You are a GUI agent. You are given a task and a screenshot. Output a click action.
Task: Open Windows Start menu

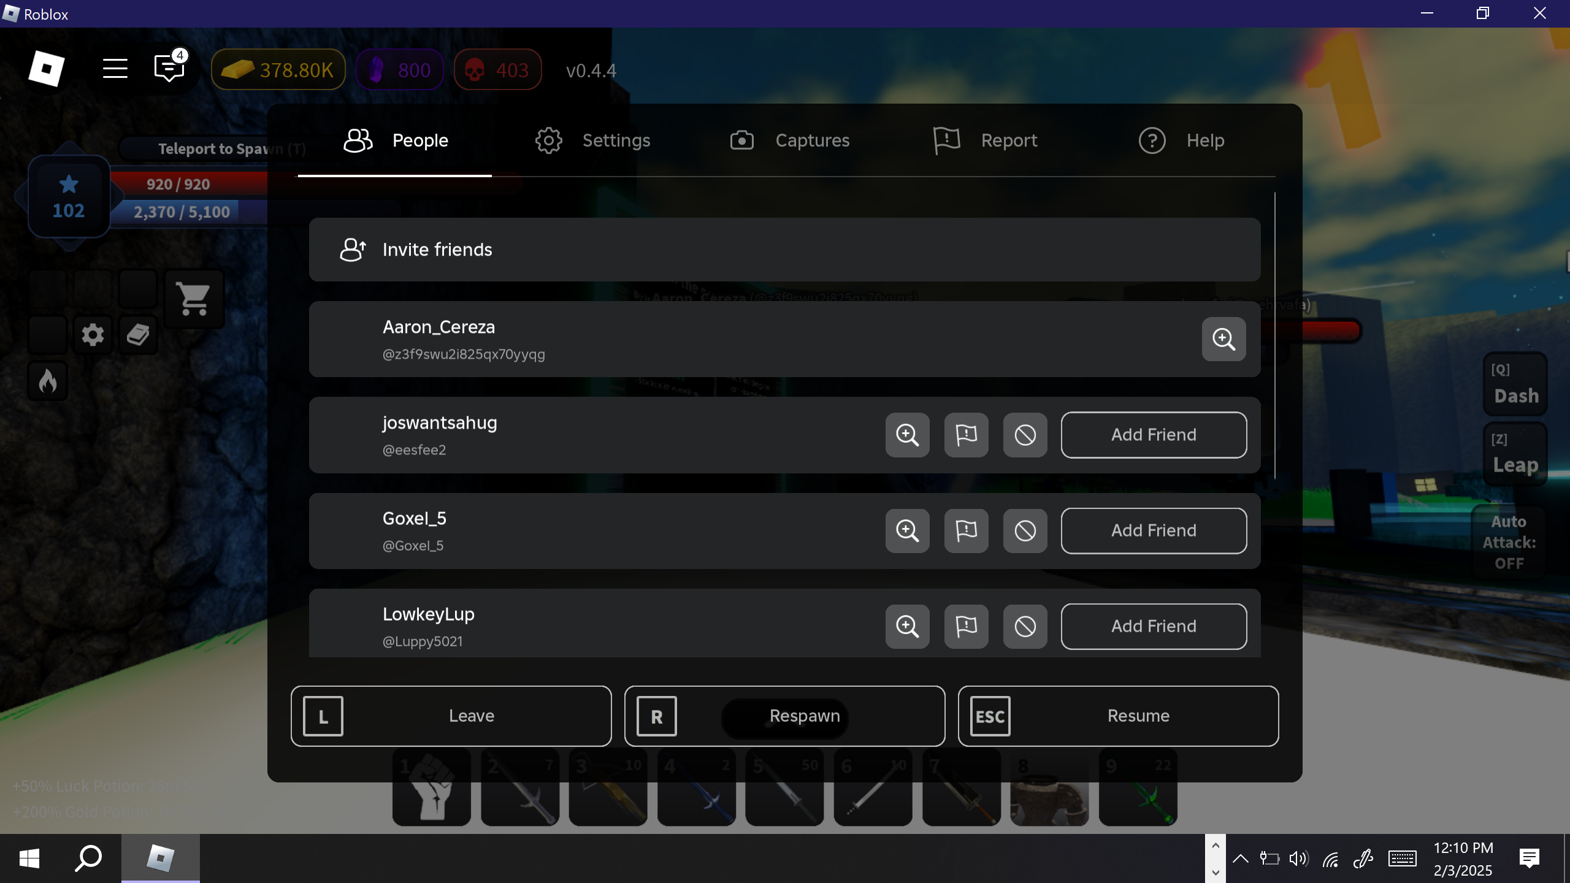pos(29,858)
